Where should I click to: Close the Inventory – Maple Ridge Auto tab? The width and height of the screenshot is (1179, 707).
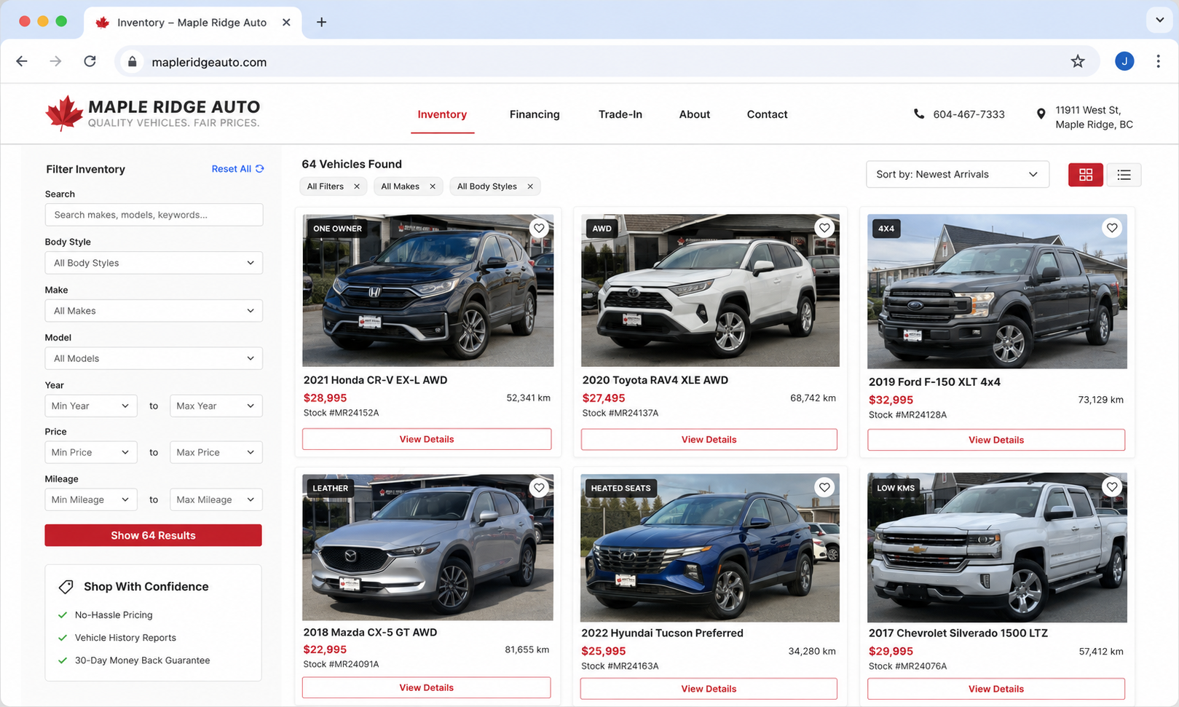click(x=286, y=23)
